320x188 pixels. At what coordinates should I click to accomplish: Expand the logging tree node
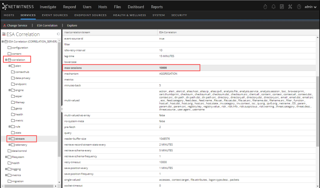click(x=6, y=169)
